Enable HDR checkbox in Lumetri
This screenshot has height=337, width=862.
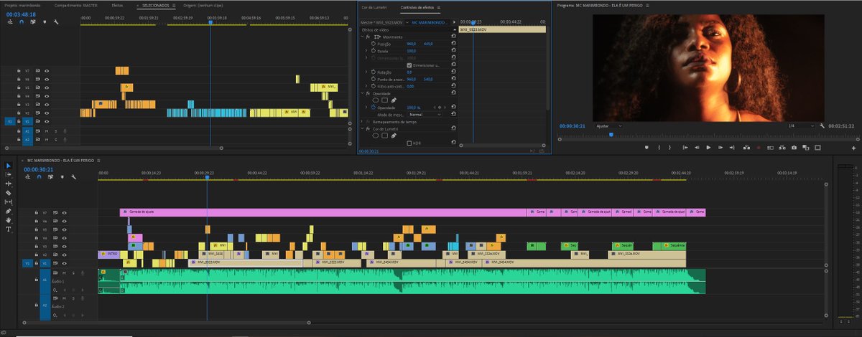coord(409,143)
